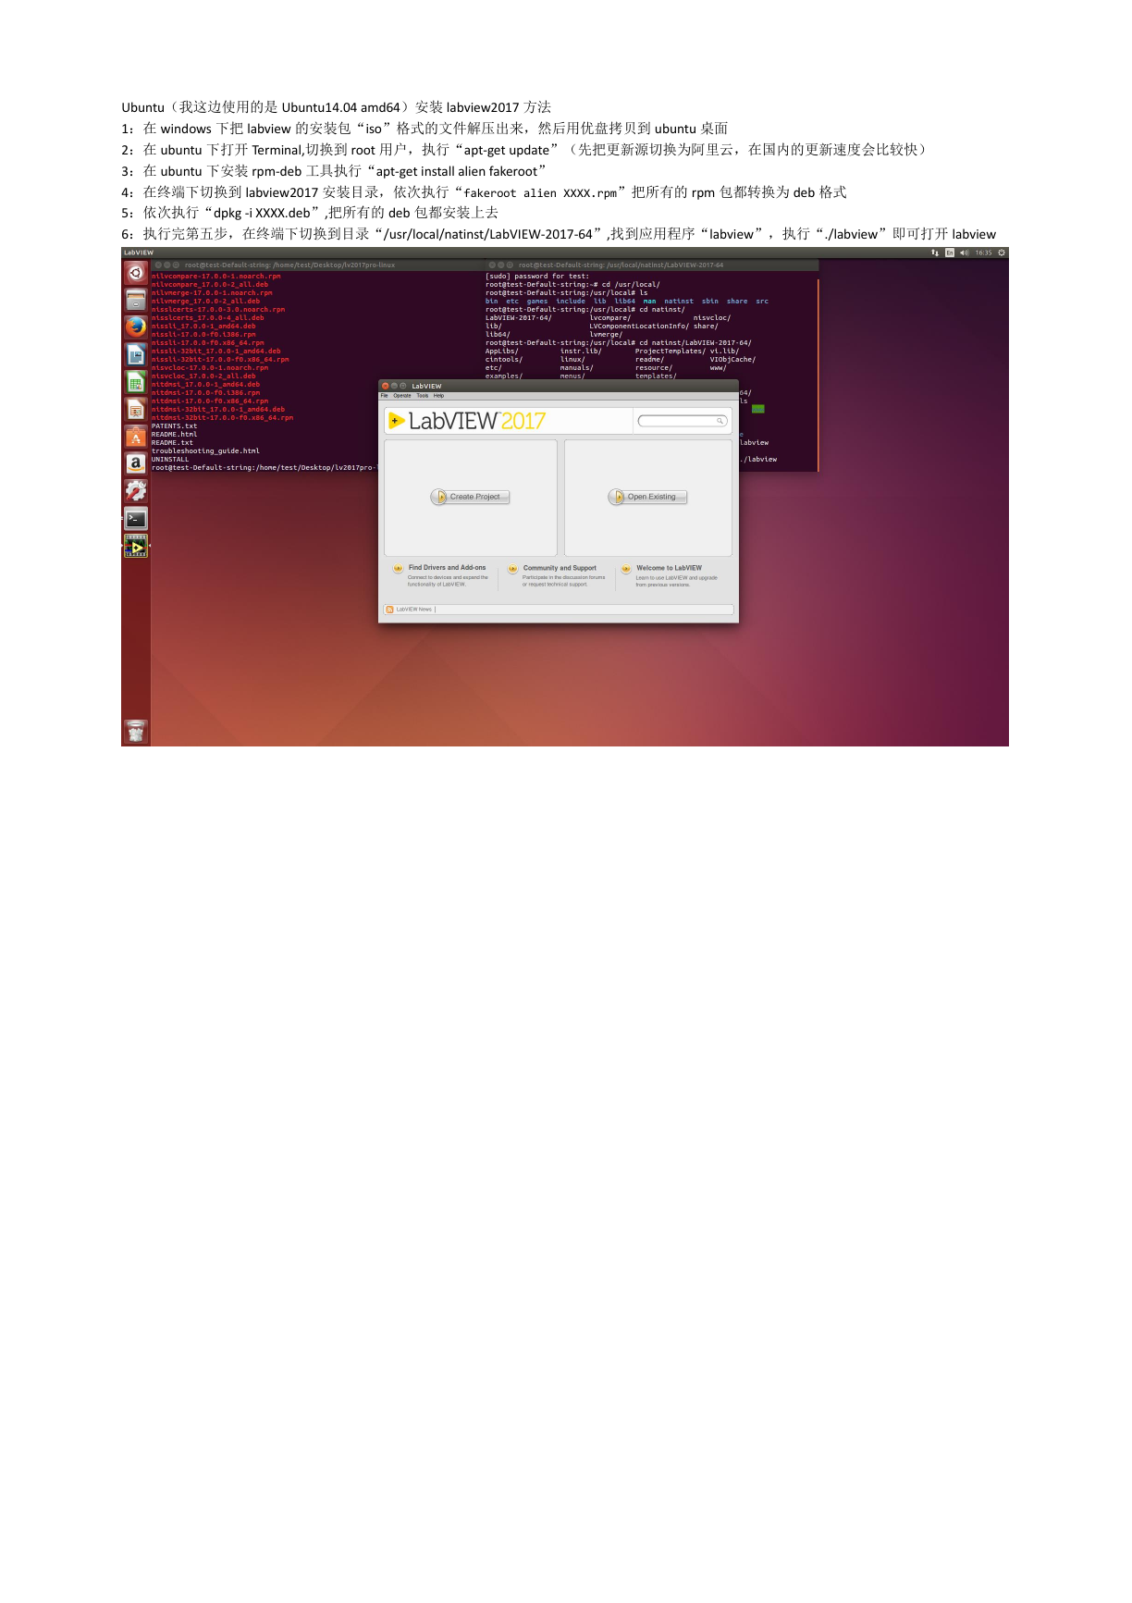Open LibreOffice Writer in the dock
1132x1603 pixels.
click(x=136, y=354)
